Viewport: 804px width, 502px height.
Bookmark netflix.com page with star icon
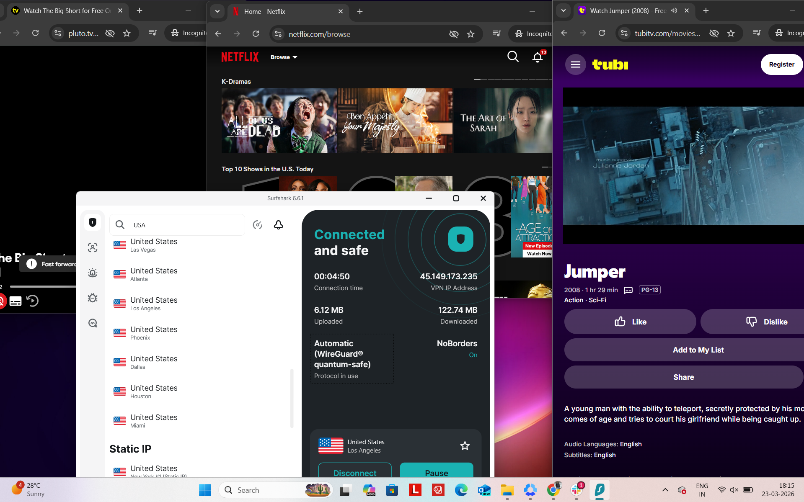click(471, 34)
